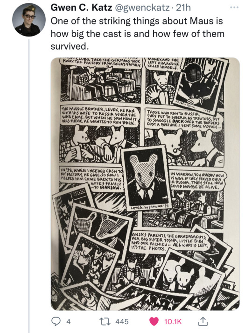Retweet using the arrows icon
Viewport: 252px width, 333px height.
pyautogui.click(x=105, y=321)
